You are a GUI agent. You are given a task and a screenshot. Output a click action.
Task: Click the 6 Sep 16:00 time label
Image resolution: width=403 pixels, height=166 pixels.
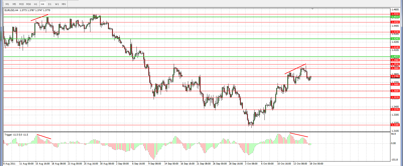pyautogui.click(x=139, y=164)
